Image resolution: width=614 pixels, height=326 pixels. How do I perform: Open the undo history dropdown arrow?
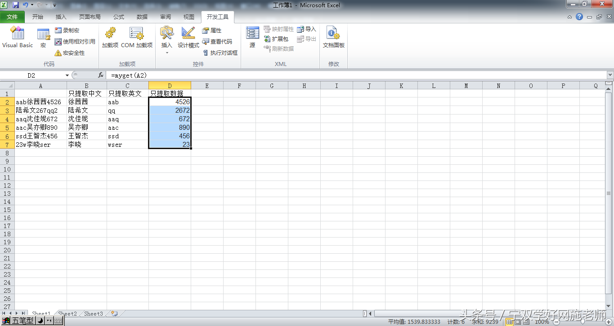[32, 5]
